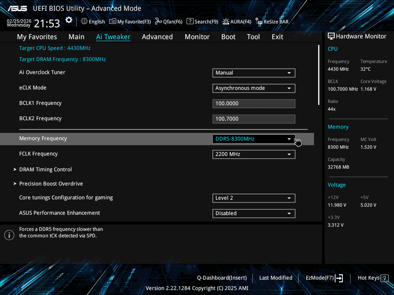
Task: Click Last Modified
Action: click(275, 278)
